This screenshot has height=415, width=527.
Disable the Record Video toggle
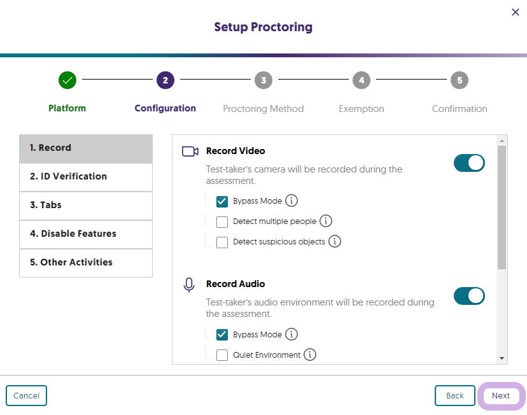(x=469, y=163)
